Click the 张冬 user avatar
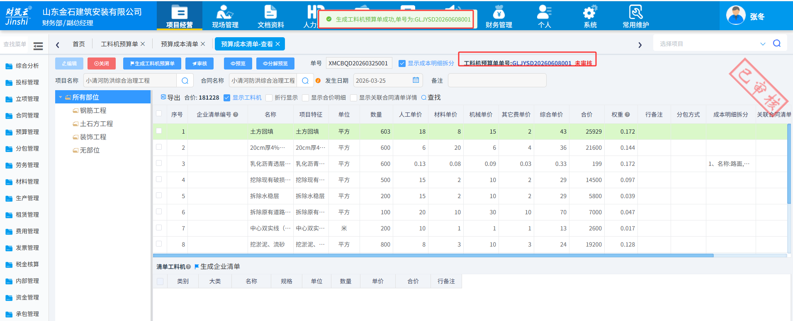This screenshot has height=321, width=793. pos(736,16)
